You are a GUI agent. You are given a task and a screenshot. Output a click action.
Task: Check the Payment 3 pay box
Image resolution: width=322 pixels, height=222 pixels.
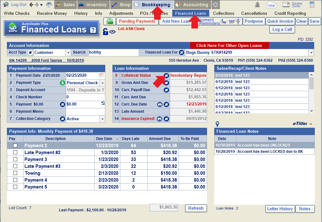15,159
